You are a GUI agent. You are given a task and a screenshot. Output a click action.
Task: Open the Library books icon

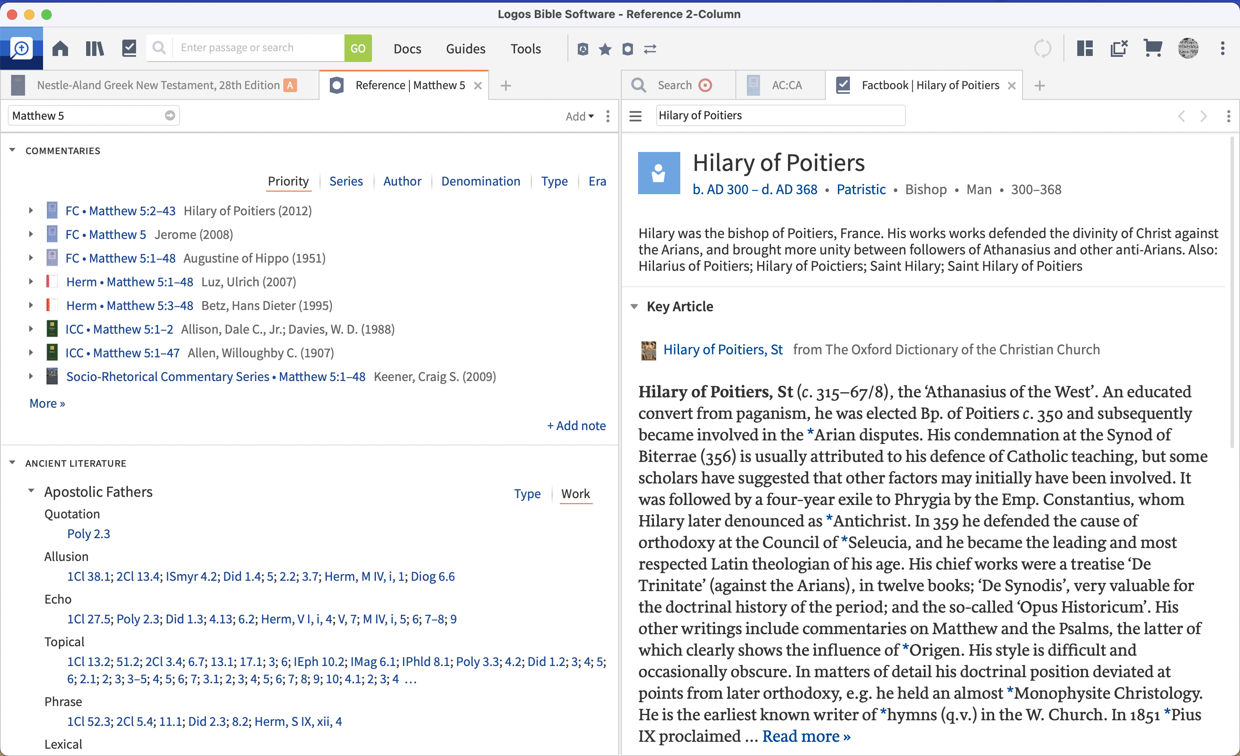94,48
